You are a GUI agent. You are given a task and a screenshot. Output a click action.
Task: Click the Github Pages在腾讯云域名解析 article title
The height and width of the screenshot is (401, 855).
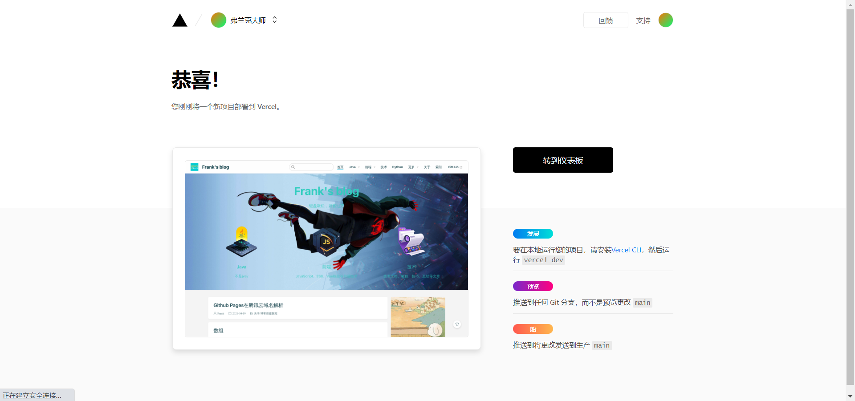click(x=248, y=305)
